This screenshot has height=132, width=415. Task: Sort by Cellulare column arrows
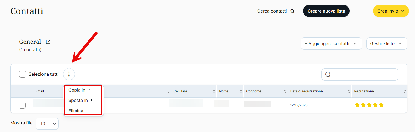214,91
